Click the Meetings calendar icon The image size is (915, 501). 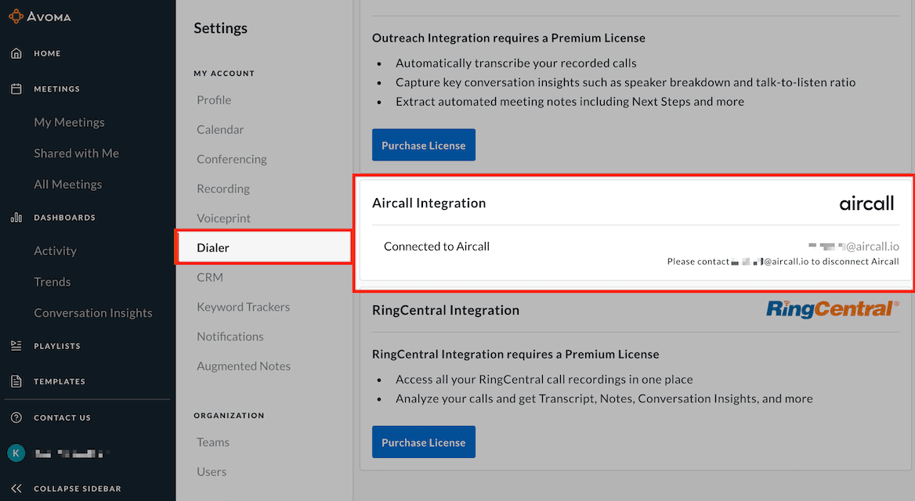click(x=16, y=88)
